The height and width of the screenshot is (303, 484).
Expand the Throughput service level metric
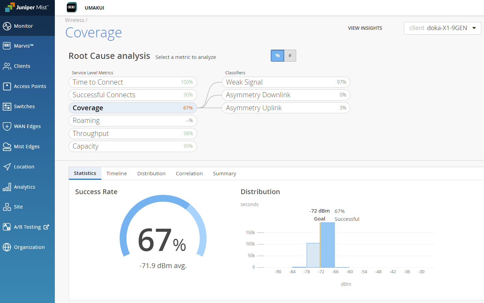pyautogui.click(x=133, y=134)
